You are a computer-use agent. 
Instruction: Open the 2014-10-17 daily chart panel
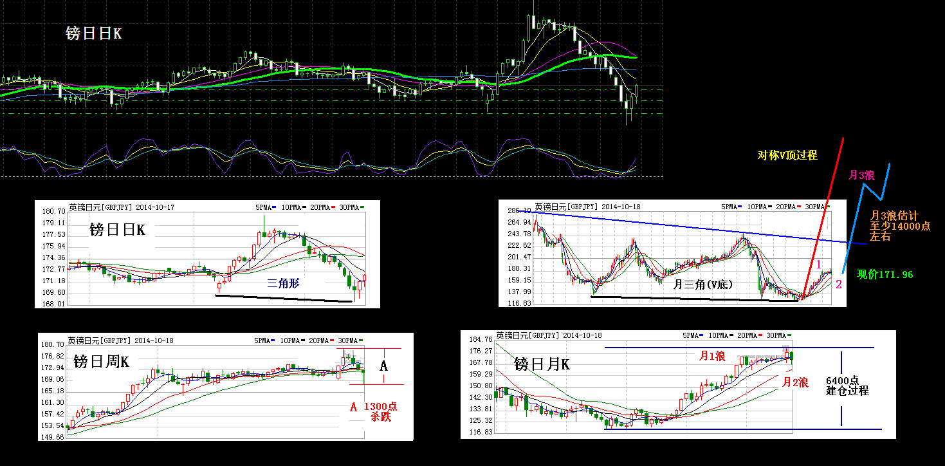(x=207, y=254)
